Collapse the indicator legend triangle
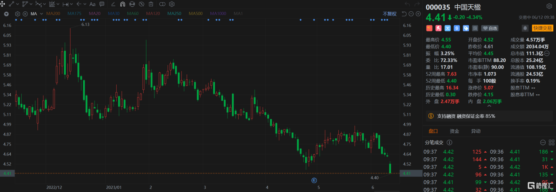This screenshot has width=556, height=192. [6, 14]
